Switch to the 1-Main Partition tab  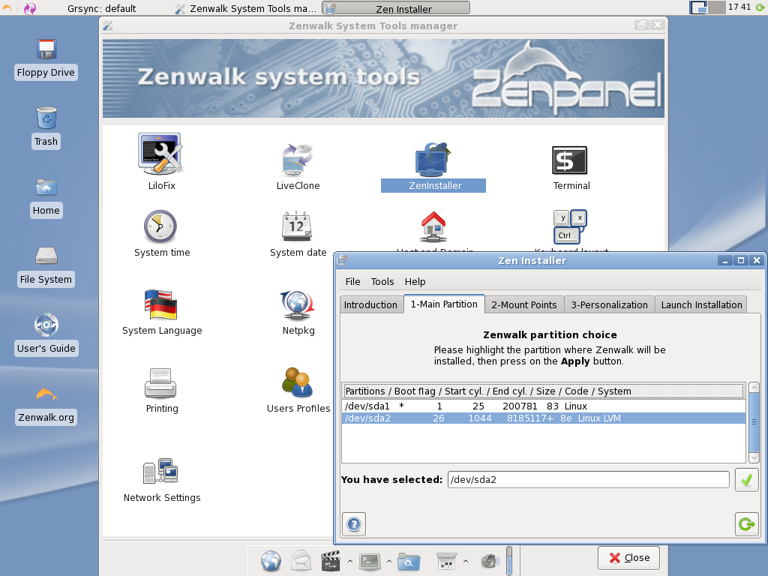(444, 304)
